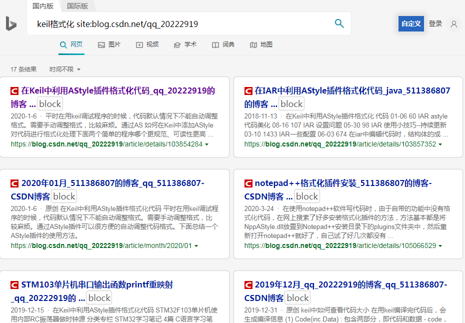Screen dimensions: 465x323
Task: Click block button on STM103单片机 result
Action: 99,298
